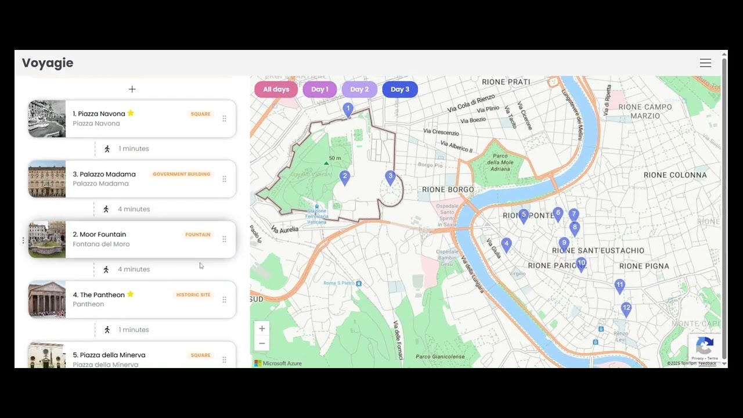The image size is (743, 418).
Task: Click map marker 11
Action: point(620,286)
